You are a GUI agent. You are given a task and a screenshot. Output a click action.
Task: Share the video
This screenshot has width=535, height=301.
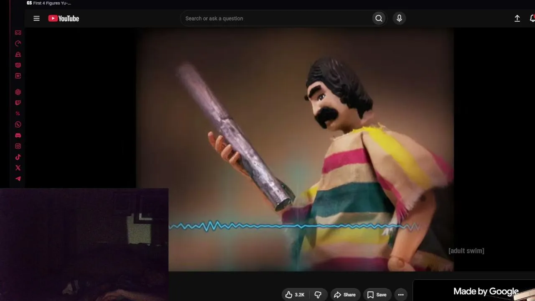tap(345, 295)
